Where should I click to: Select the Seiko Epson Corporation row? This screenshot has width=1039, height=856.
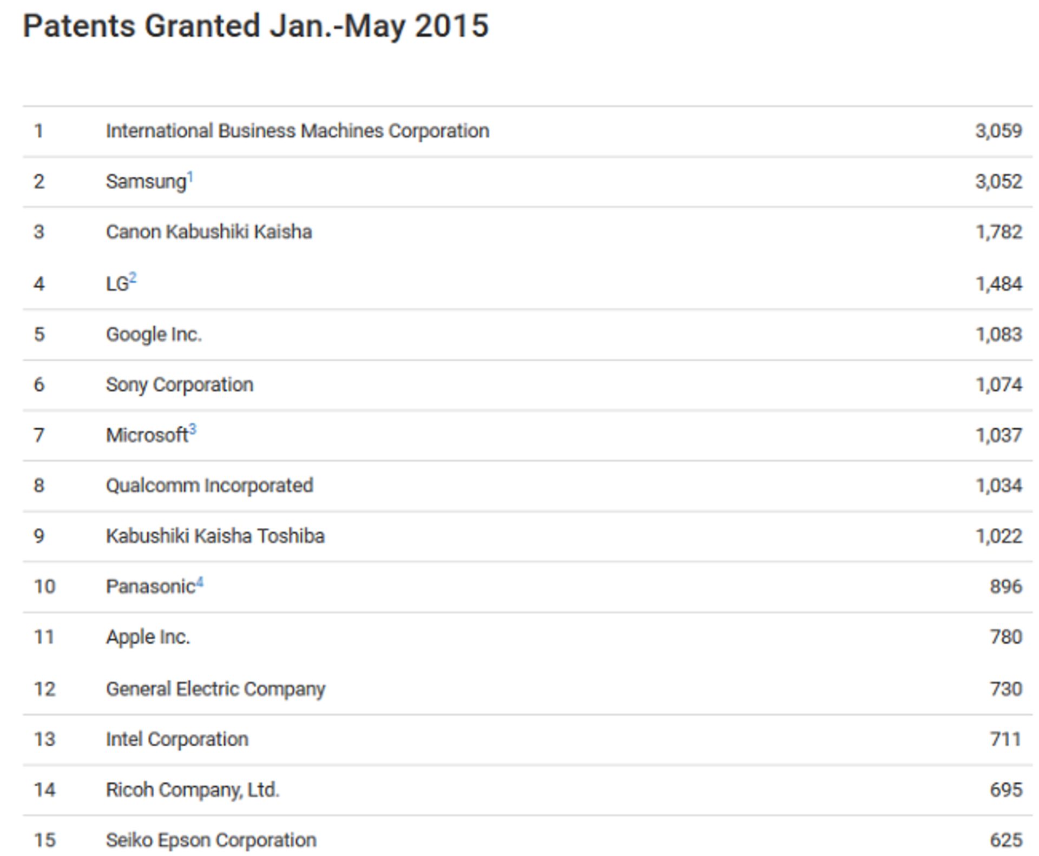click(x=211, y=840)
